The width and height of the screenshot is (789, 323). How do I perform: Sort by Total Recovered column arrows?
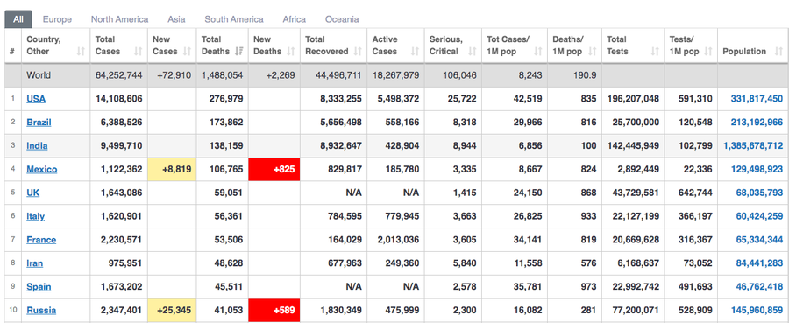(358, 52)
